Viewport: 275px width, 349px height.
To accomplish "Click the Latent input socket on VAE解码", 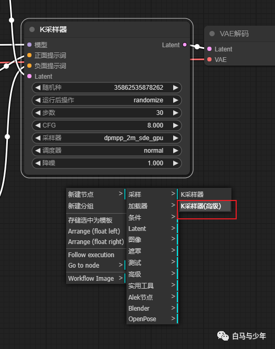I will 209,49.
